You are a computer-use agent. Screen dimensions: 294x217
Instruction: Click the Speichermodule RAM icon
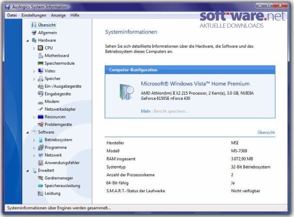41,63
